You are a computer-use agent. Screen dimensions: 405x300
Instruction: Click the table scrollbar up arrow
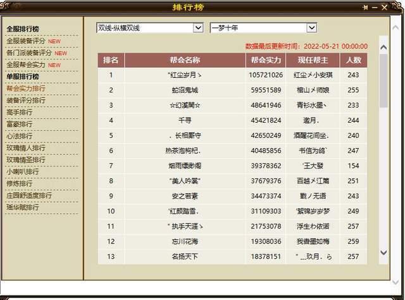pyautogui.click(x=383, y=47)
